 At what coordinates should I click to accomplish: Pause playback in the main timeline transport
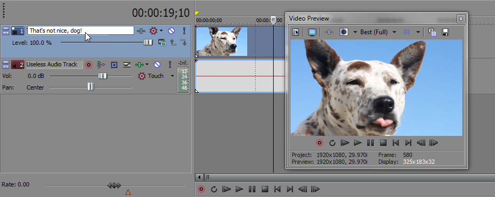[252, 189]
